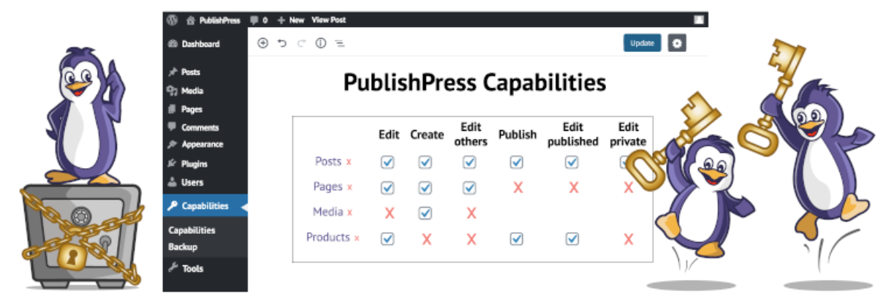
Task: Toggle Products Edit checkbox
Action: click(388, 238)
